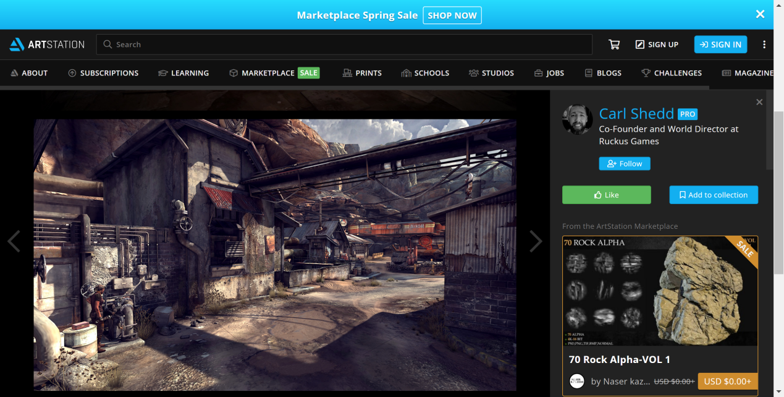This screenshot has width=784, height=397.
Task: Click the Sign In button
Action: click(x=720, y=45)
